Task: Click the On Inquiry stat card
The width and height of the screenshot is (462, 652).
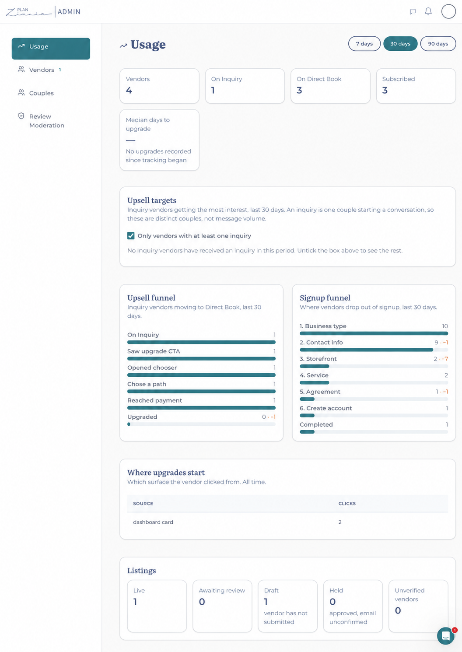Action: pyautogui.click(x=245, y=86)
